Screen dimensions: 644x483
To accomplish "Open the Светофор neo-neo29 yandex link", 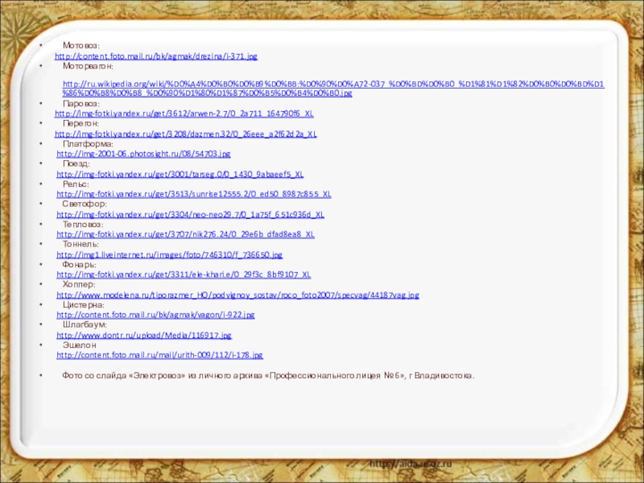I will 190,214.
